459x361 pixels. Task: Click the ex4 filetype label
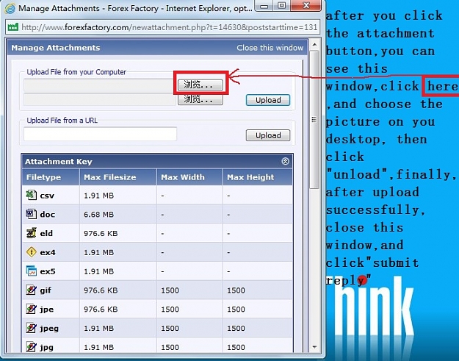click(48, 252)
